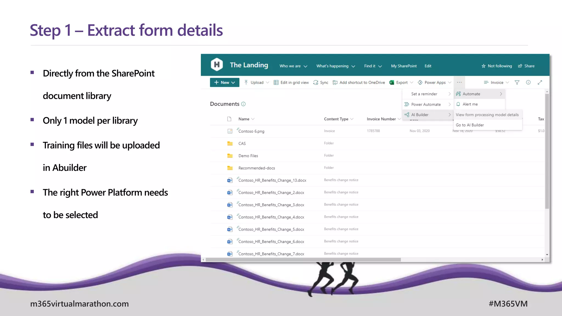Select Power Automate menu item
This screenshot has width=562, height=316.
[x=428, y=104]
